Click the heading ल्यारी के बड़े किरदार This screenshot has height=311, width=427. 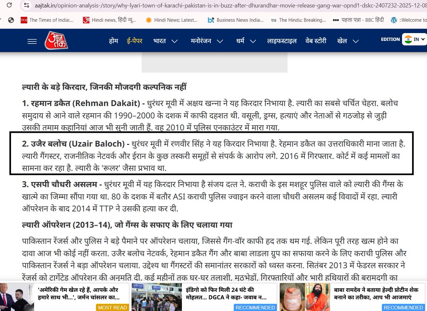(x=104, y=86)
